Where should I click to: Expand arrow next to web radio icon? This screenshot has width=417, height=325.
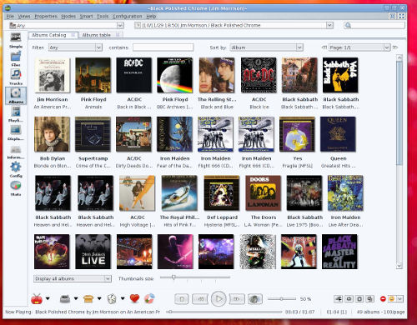tap(48, 298)
